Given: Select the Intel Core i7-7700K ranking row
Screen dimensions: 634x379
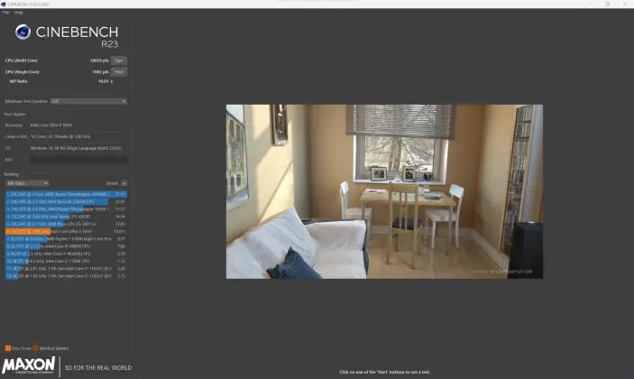Looking at the screenshot, I should 66,261.
